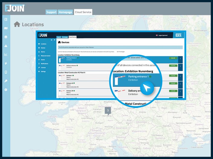The image size is (213, 159).
Task: Select the Entrance 2A device name
Action: 70,83
